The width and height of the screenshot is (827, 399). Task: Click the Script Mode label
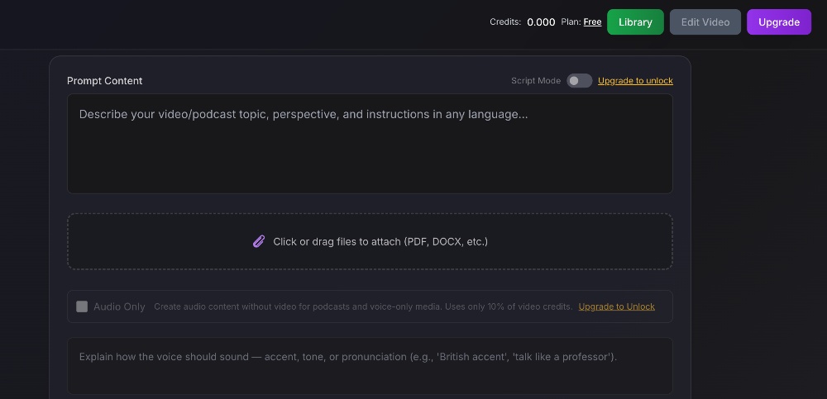(x=535, y=81)
